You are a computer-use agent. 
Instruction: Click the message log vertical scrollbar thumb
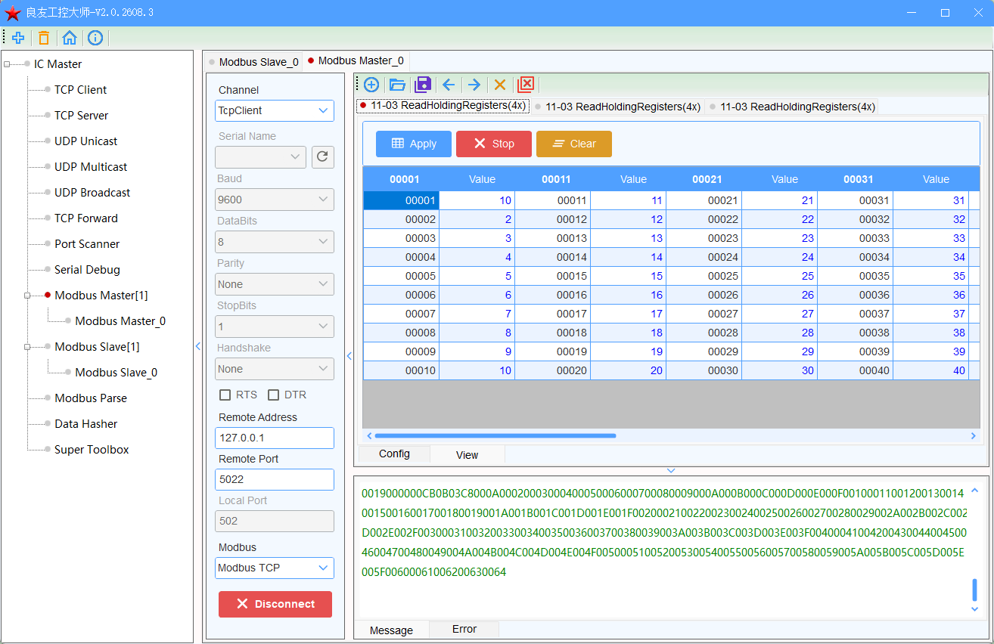(974, 590)
